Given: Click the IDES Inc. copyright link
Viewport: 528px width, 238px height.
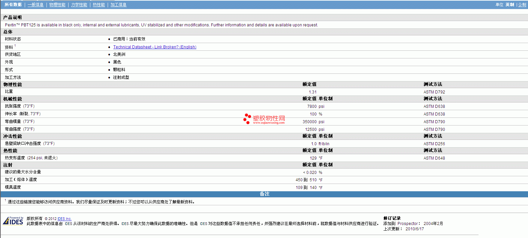Looking at the screenshot, I should [x=65, y=219].
